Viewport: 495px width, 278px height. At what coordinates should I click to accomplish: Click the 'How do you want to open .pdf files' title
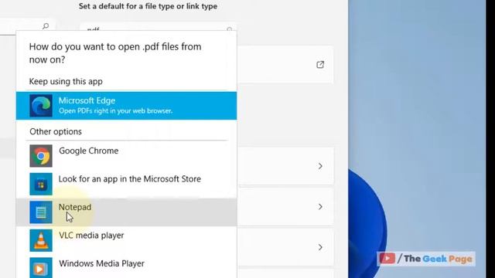(115, 53)
